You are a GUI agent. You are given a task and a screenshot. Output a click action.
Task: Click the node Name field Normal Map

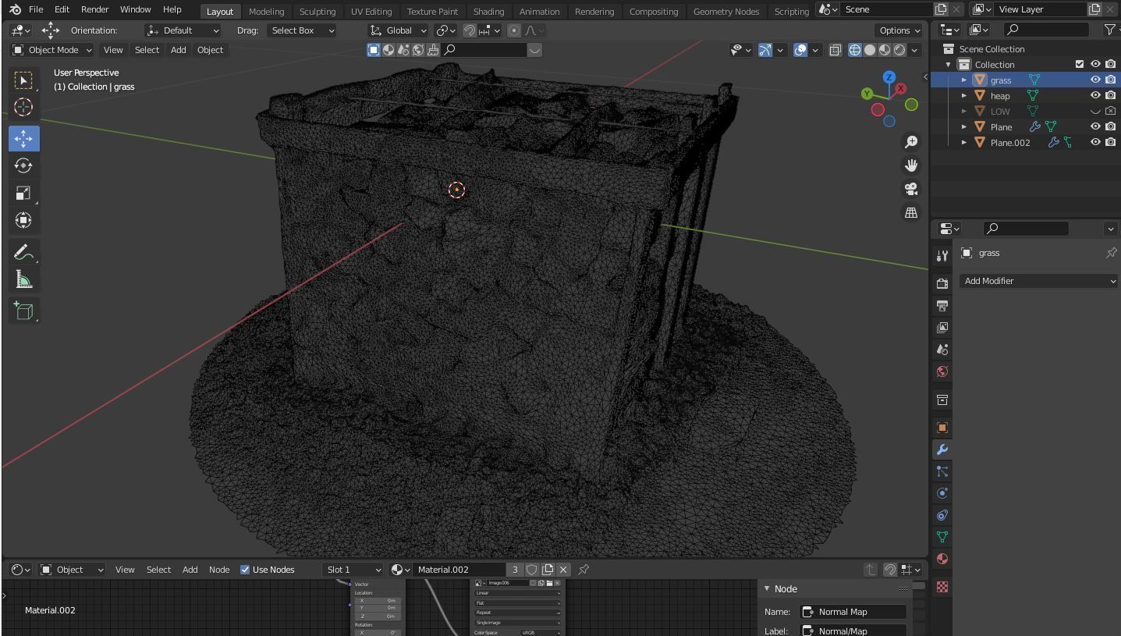click(853, 612)
